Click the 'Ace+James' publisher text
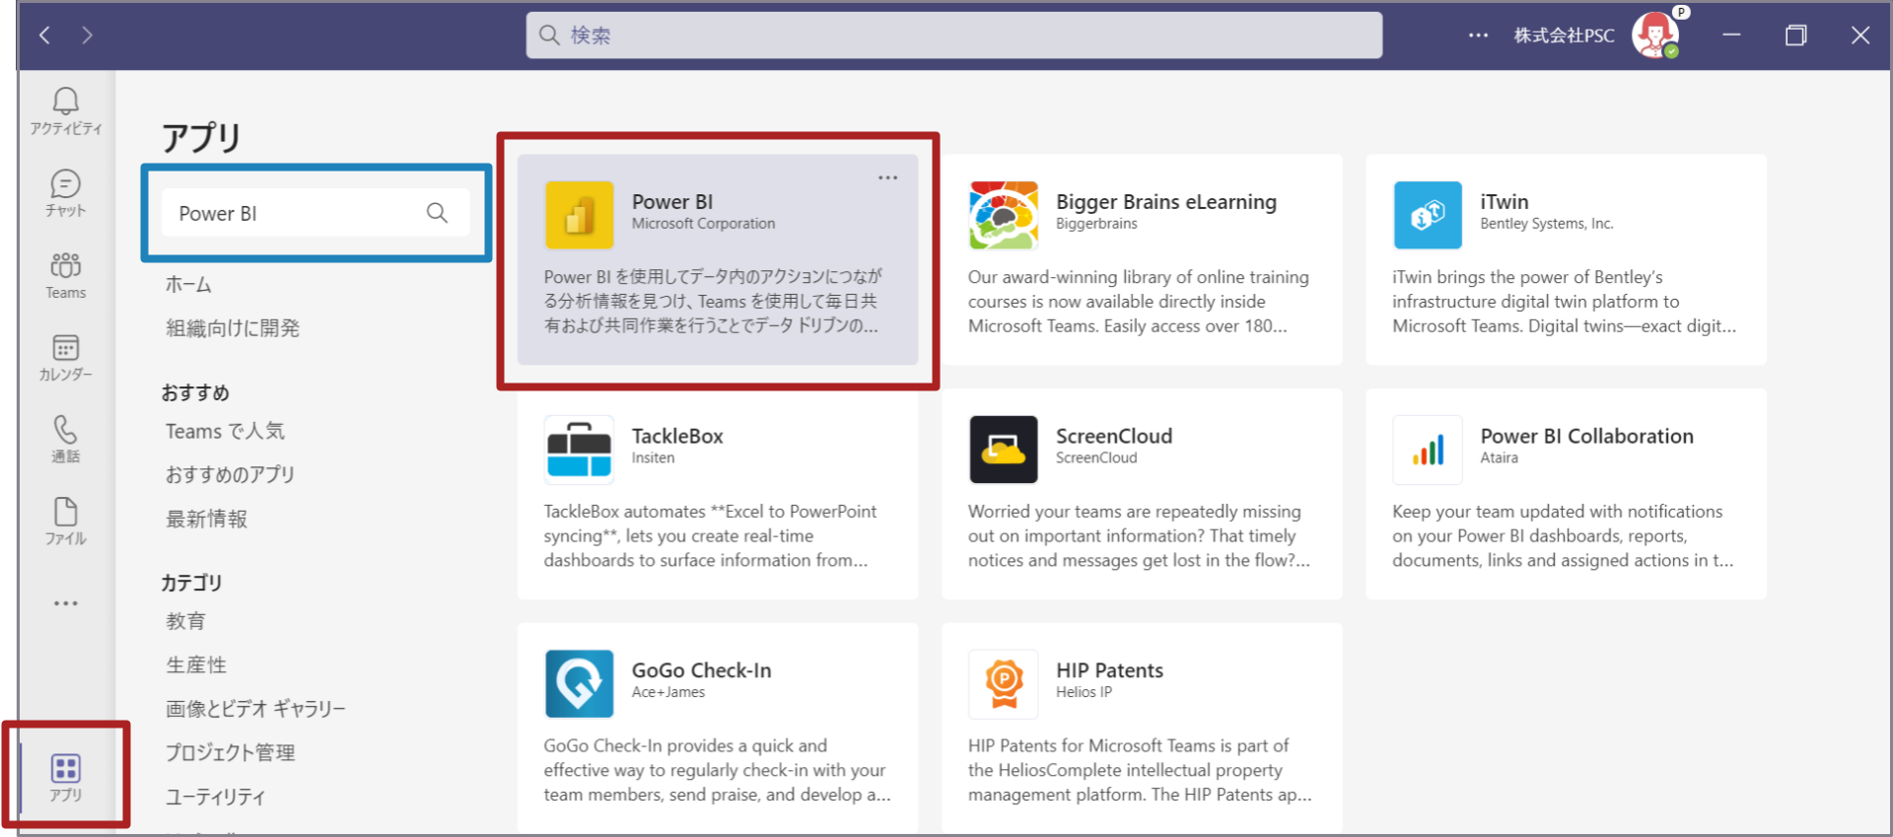 668,692
